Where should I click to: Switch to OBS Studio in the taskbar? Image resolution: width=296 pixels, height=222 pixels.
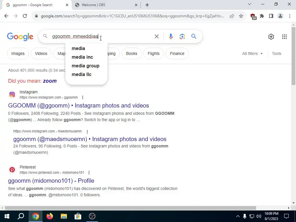[x=92, y=216]
